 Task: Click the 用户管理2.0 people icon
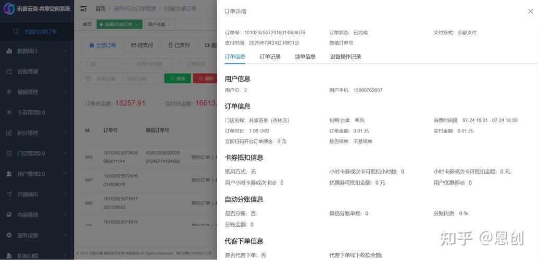(x=9, y=174)
